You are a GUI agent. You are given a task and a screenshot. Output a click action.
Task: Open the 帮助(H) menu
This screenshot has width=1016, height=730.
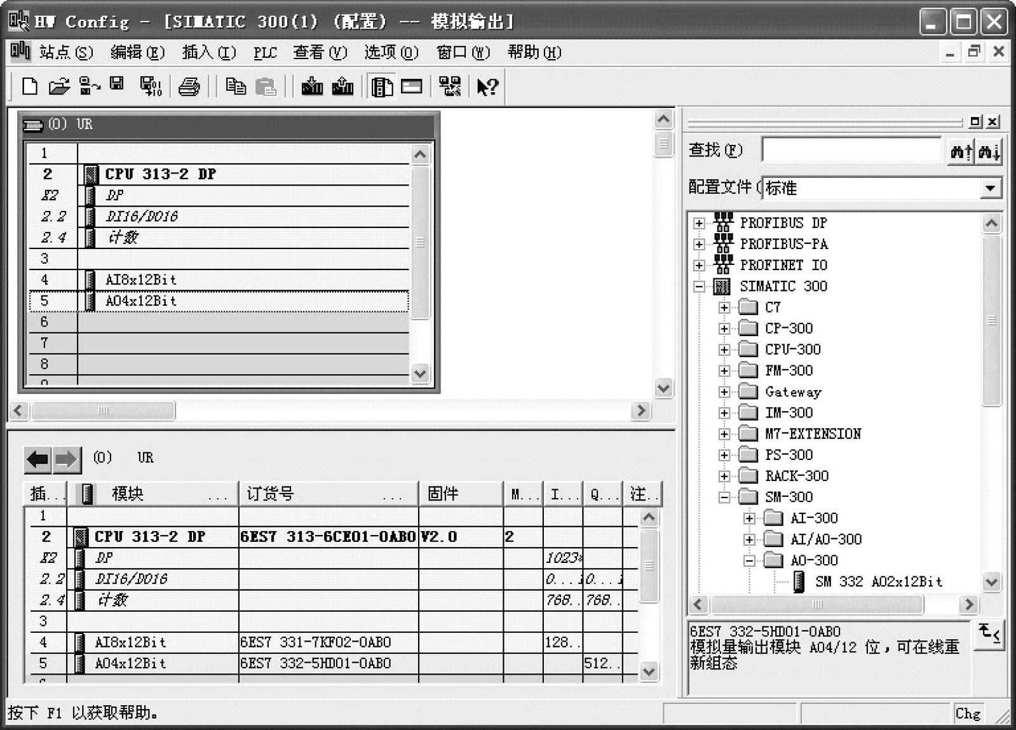[x=534, y=52]
